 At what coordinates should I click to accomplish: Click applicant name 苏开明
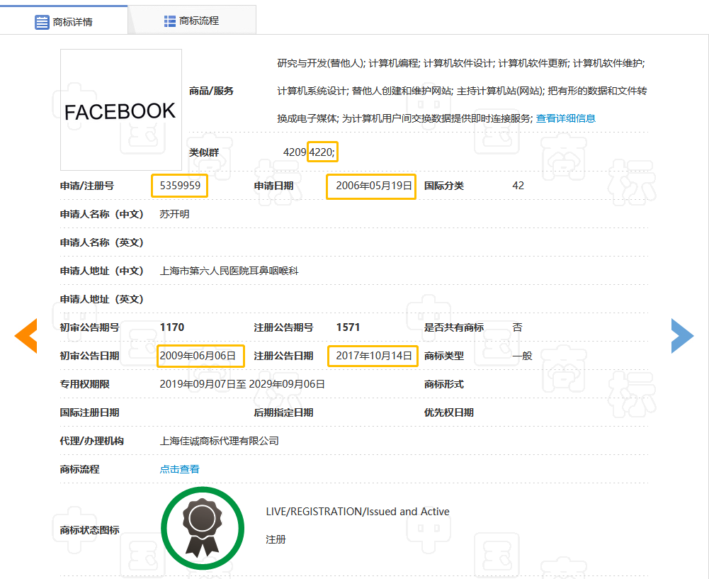[x=174, y=214]
